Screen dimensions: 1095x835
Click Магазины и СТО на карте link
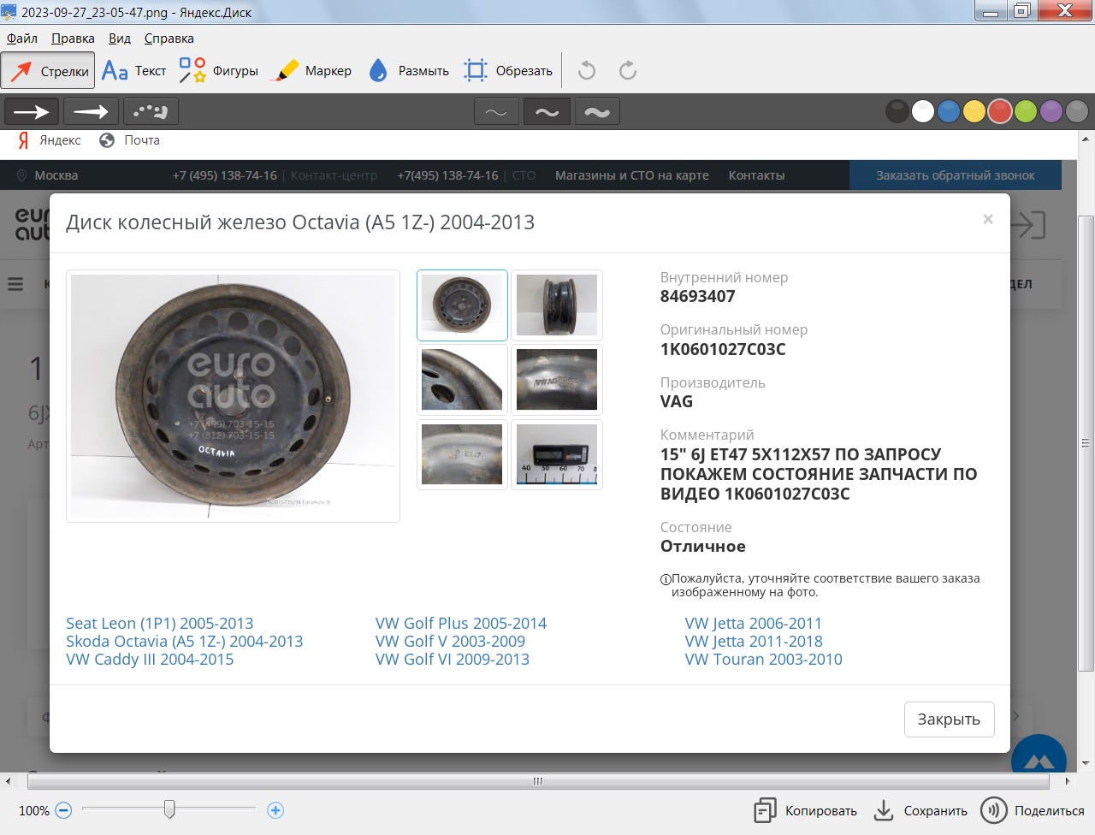tap(632, 175)
